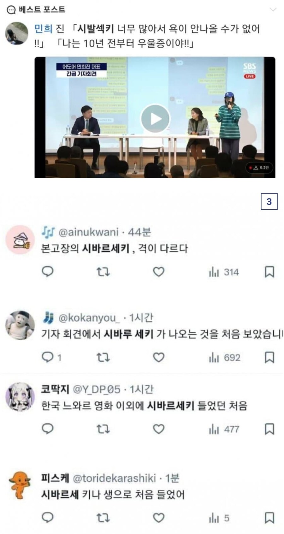Like the @kokanyou_ post
This screenshot has height=534, width=284.
pos(159,357)
